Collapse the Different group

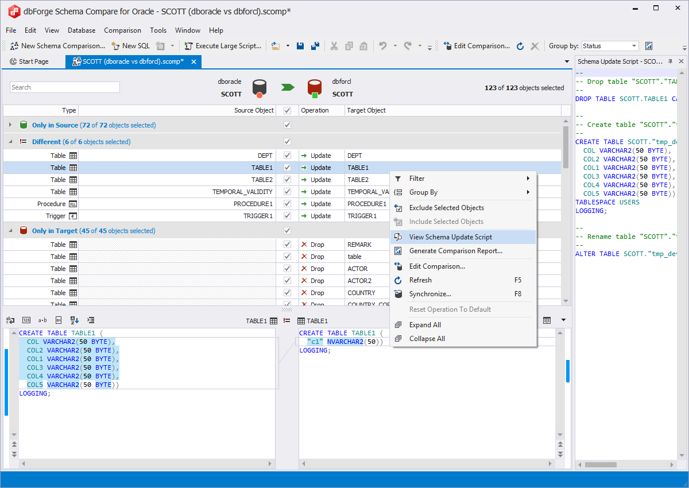[10, 142]
